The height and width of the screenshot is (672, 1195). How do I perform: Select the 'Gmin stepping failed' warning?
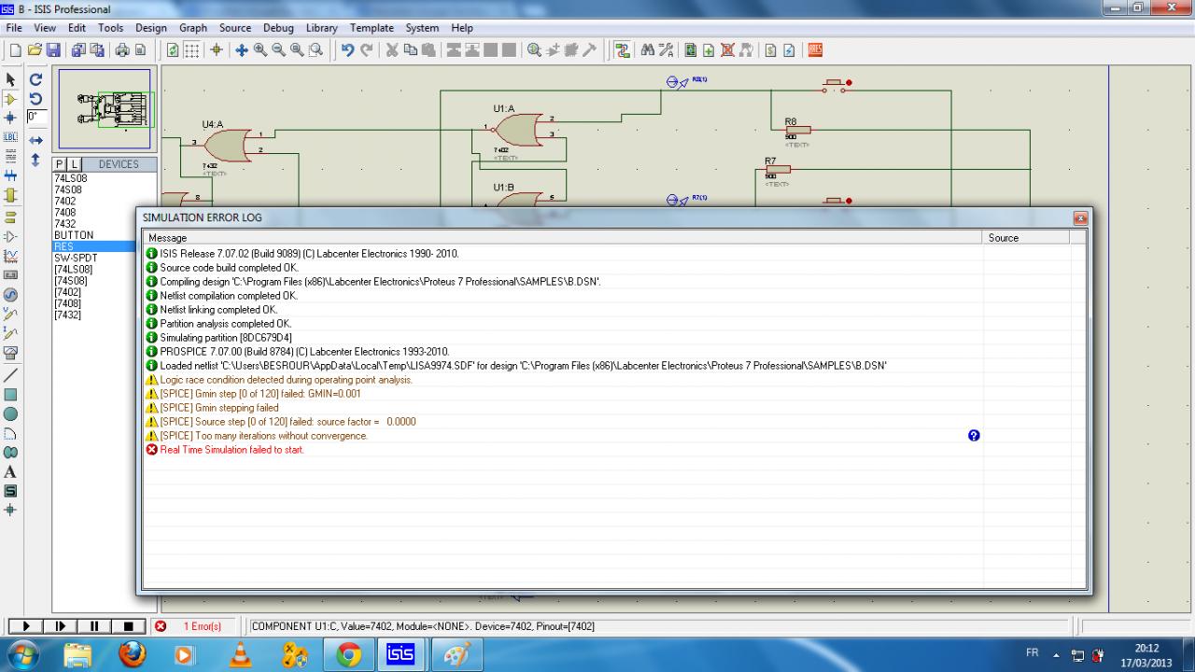tap(219, 408)
